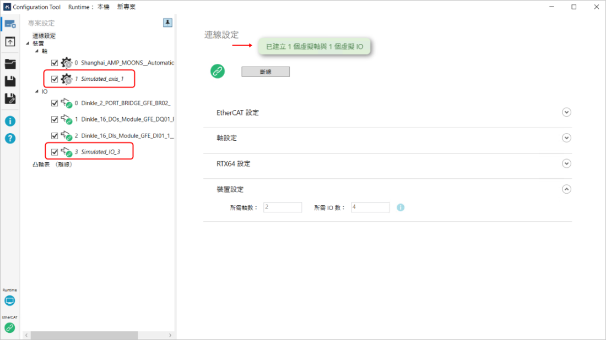
Task: Open the blue info icon in sidebar
Action: coord(10,121)
